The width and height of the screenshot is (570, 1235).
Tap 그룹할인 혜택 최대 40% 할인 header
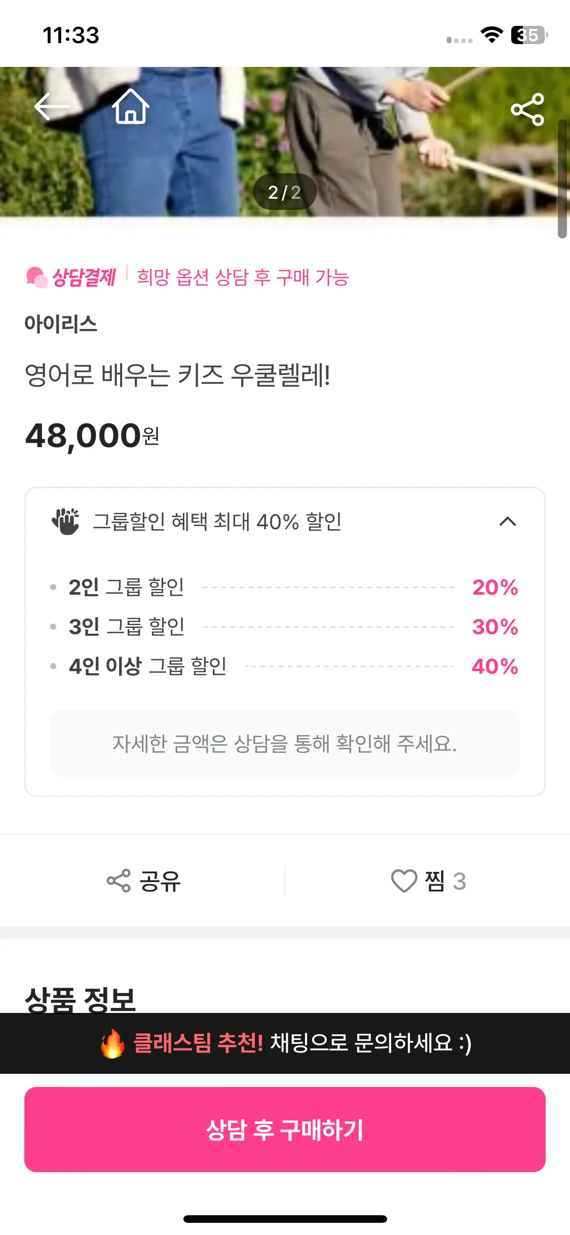pyautogui.click(x=285, y=522)
